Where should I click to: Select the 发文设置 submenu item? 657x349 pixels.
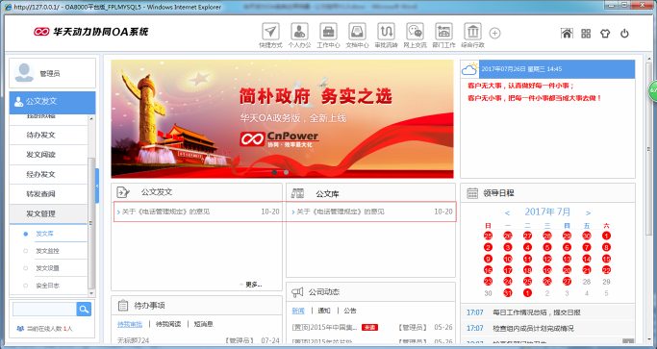pos(47,268)
